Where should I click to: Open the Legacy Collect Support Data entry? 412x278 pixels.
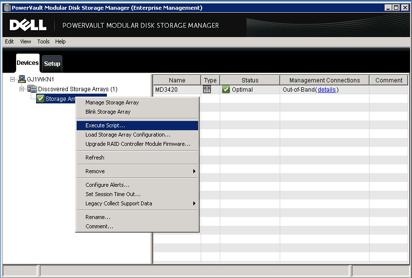pos(138,203)
